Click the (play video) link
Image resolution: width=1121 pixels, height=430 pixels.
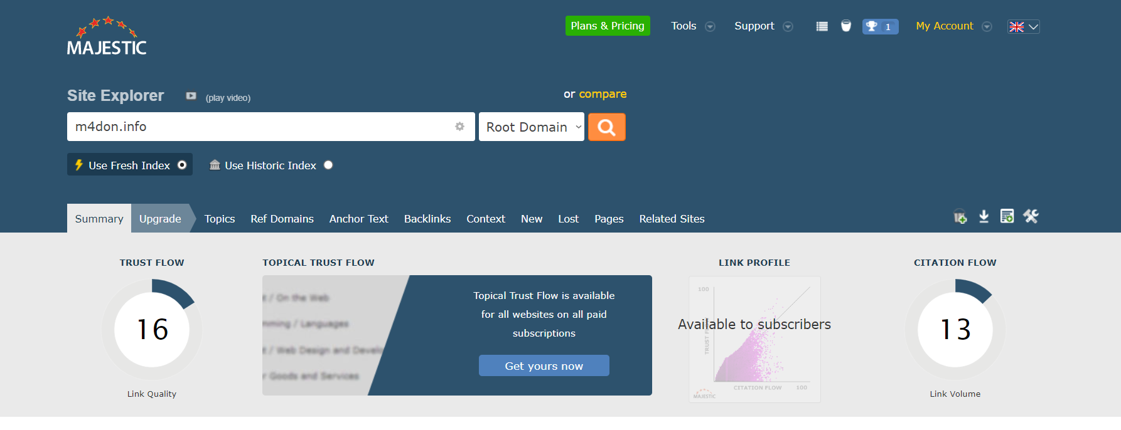pos(228,98)
